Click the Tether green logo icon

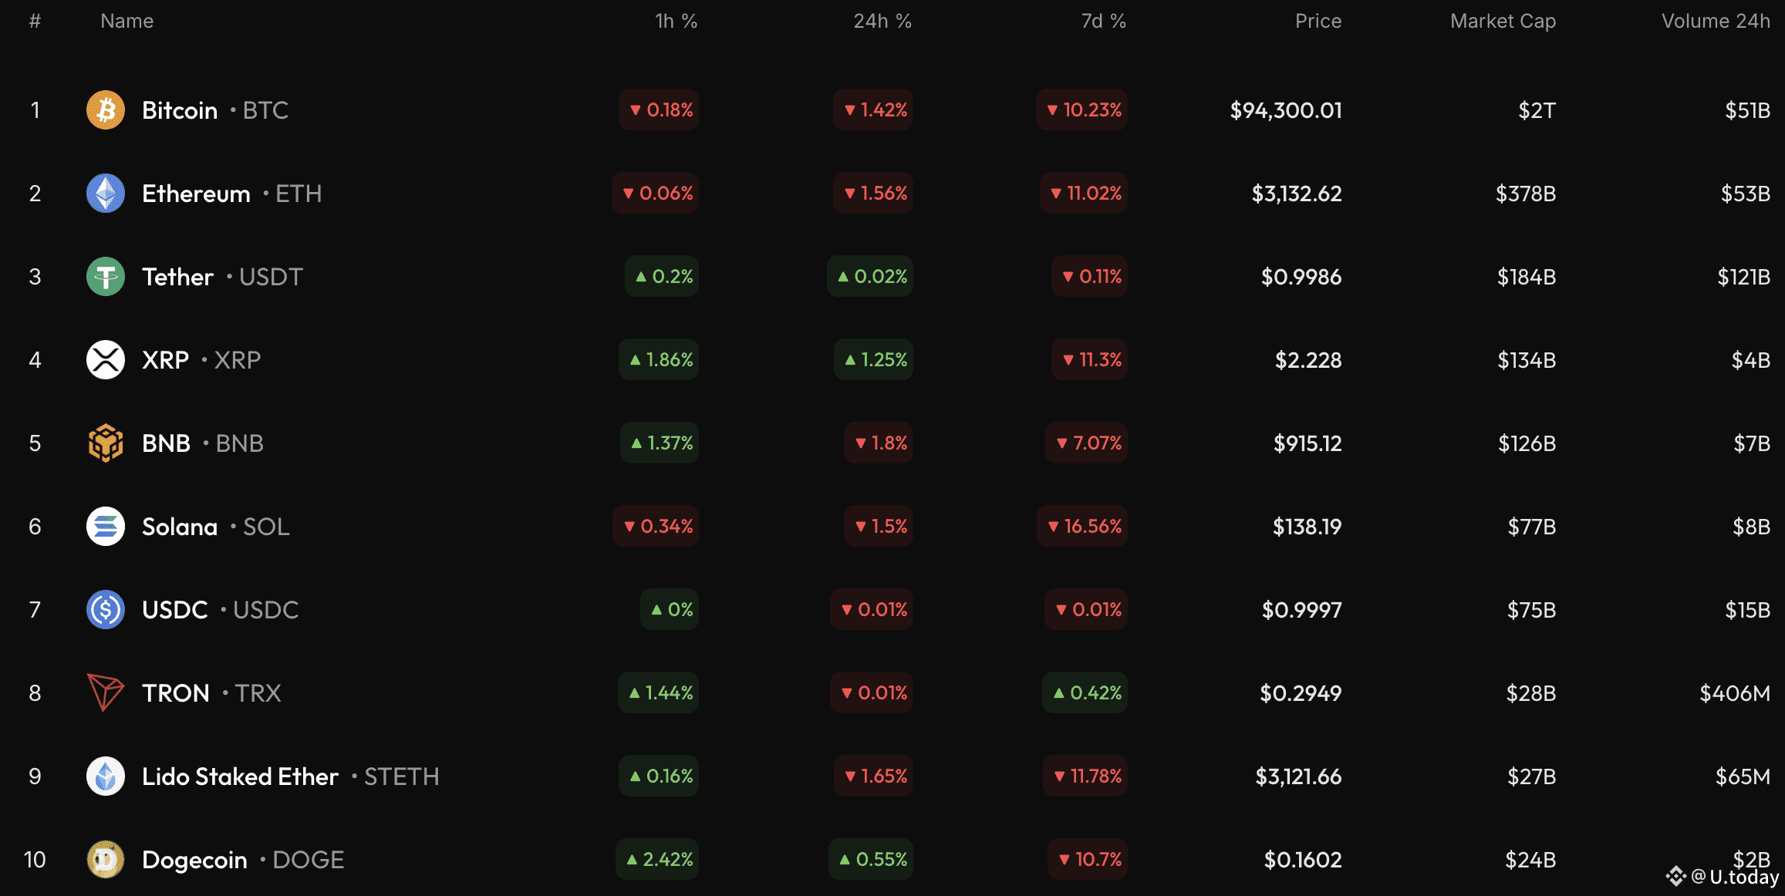pos(106,277)
